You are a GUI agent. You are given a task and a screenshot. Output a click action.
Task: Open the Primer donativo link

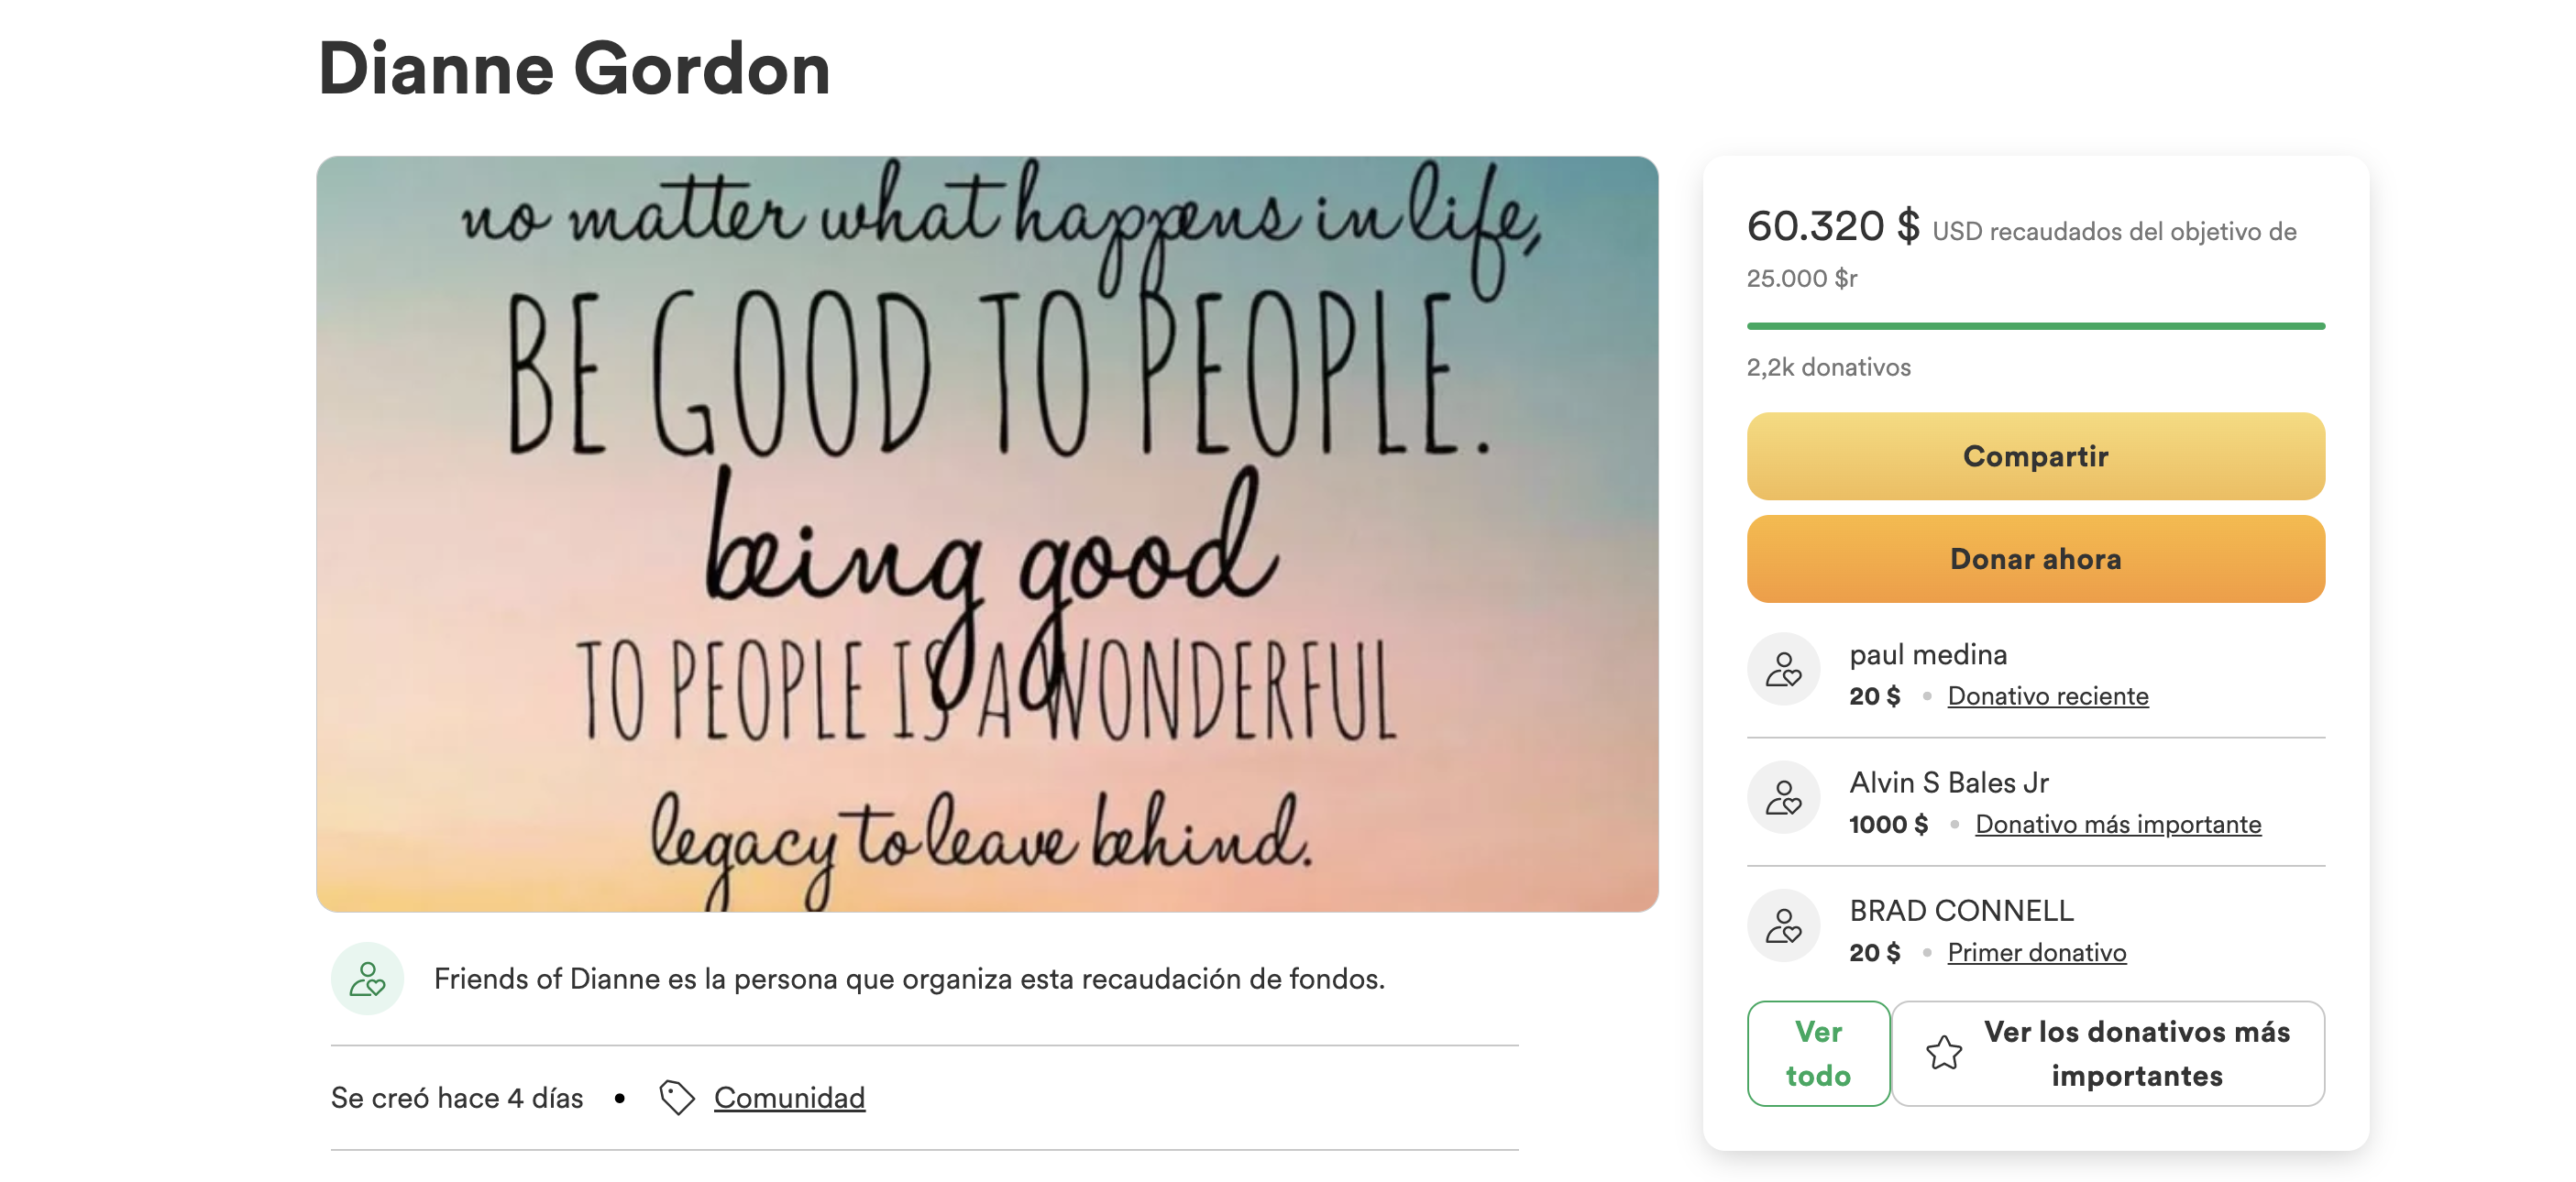2036,952
